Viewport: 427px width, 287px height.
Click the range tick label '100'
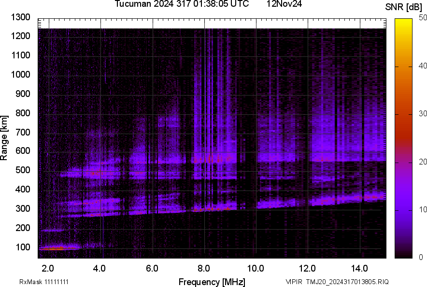point(23,247)
